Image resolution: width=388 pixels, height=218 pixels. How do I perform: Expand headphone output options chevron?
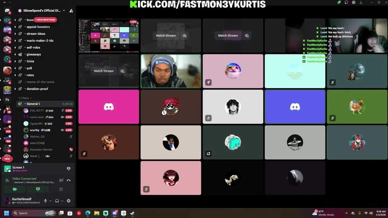click(x=62, y=201)
